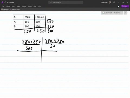This screenshot has width=130, height=98.
Task: Open the Numerade > Problems notebook dropdown
Action: pos(112,13)
